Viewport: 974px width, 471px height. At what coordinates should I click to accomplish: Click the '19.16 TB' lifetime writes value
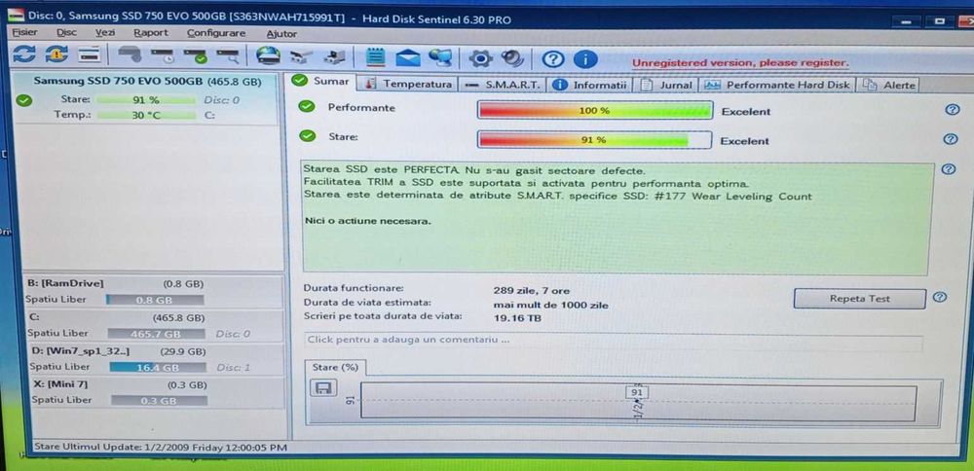[x=517, y=318]
